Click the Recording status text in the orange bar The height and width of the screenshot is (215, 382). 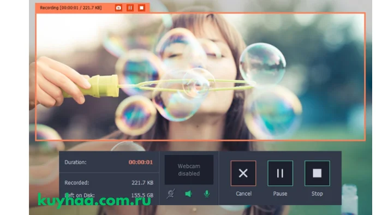[x=70, y=8]
